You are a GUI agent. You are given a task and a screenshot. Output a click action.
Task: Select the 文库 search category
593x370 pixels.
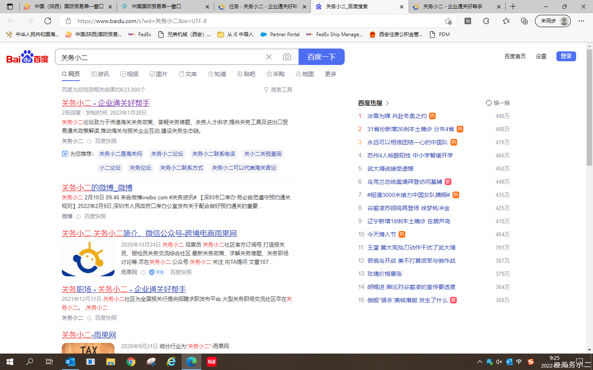tap(188, 74)
